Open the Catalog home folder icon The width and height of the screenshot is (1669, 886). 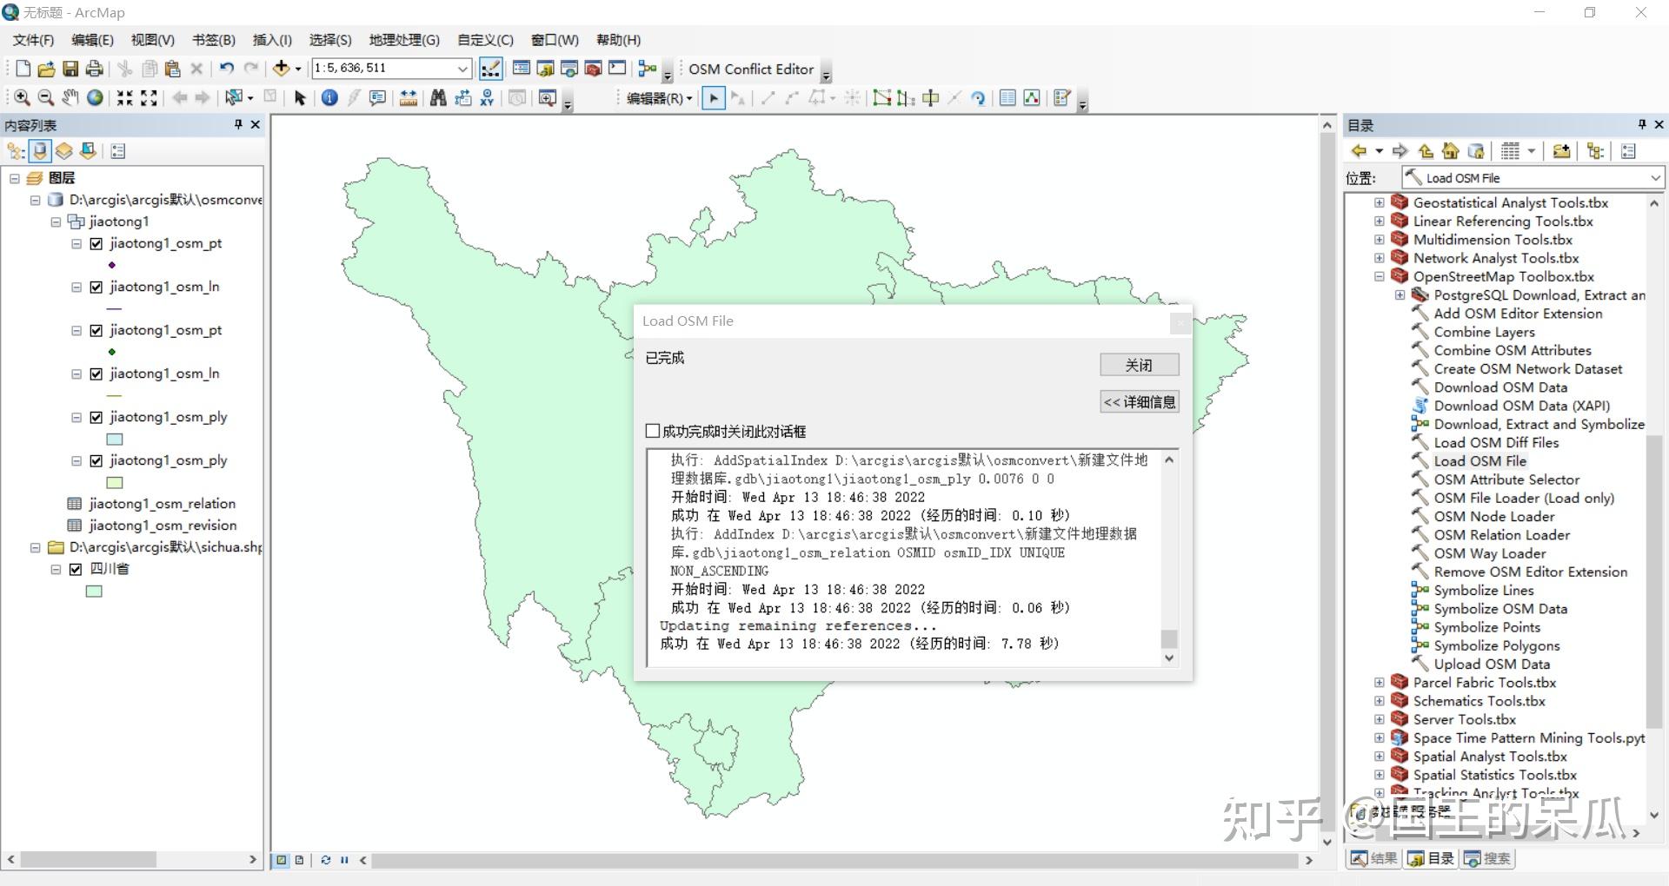(1450, 151)
